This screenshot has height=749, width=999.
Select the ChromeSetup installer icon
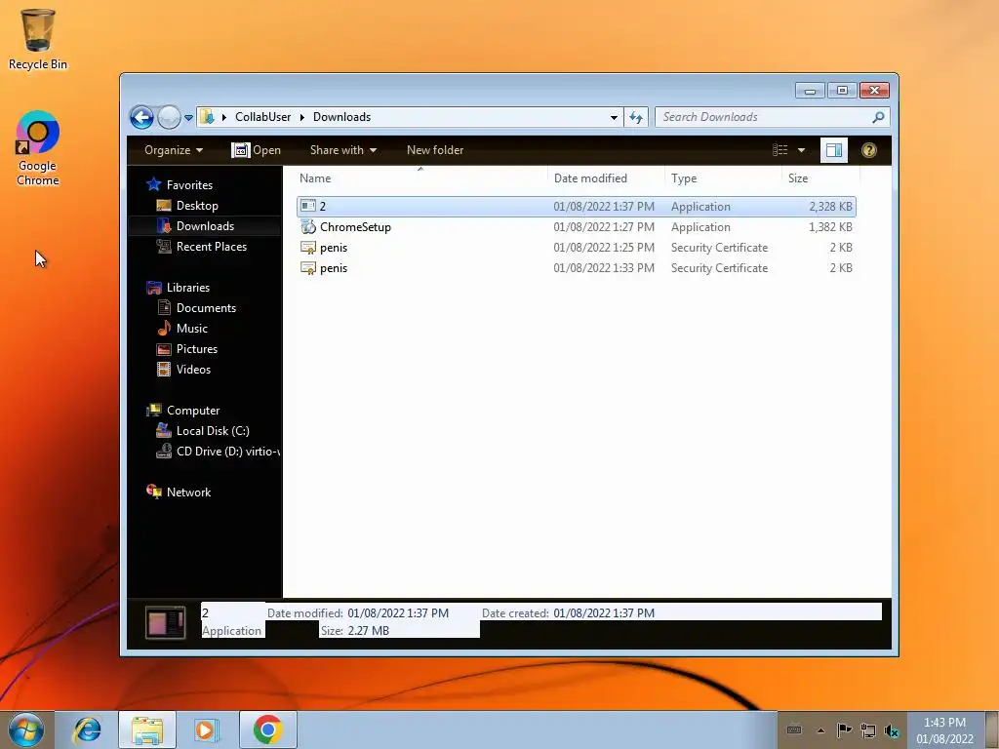click(308, 226)
